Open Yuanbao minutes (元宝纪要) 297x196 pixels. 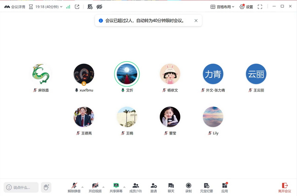pos(206,187)
